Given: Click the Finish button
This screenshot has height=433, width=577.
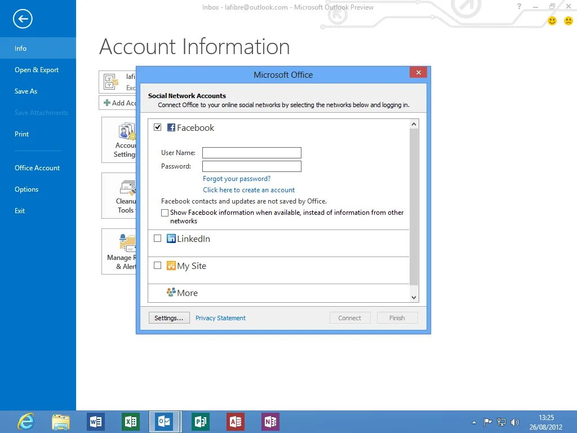Looking at the screenshot, I should point(397,318).
